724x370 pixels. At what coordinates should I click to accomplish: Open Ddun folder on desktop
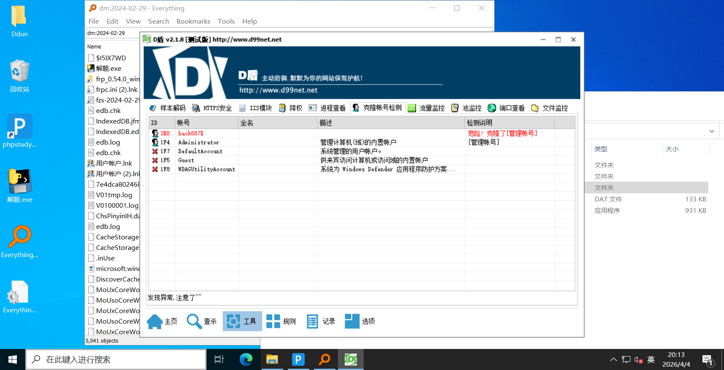[19, 21]
